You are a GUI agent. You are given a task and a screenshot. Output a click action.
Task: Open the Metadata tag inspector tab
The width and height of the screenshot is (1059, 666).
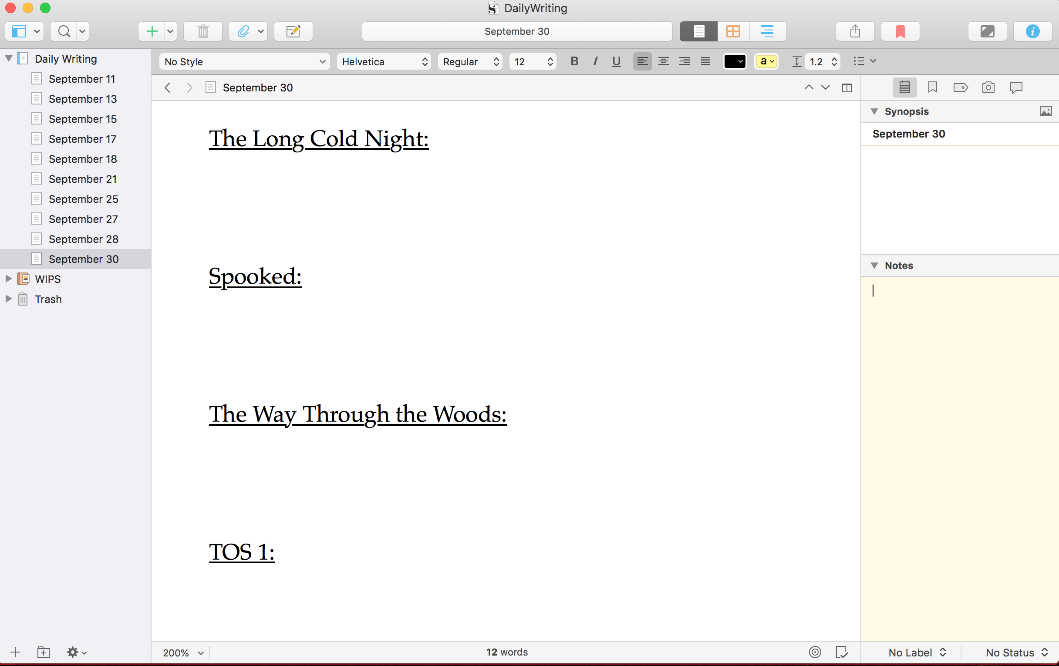coord(961,87)
